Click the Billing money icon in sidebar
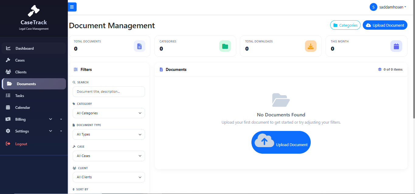This screenshot has width=415, height=194. point(8,119)
